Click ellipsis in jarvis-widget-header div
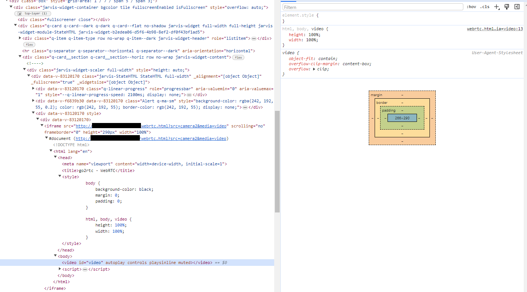The width and height of the screenshot is (527, 292). point(254,38)
